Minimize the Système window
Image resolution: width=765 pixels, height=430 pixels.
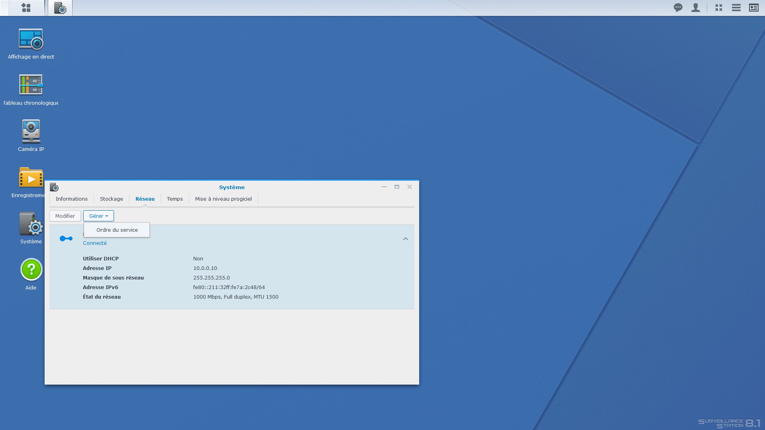pyautogui.click(x=384, y=187)
